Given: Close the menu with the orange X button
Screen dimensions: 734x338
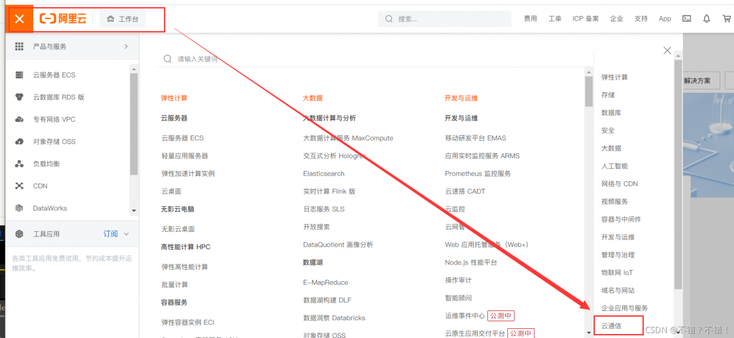Looking at the screenshot, I should pos(19,19).
